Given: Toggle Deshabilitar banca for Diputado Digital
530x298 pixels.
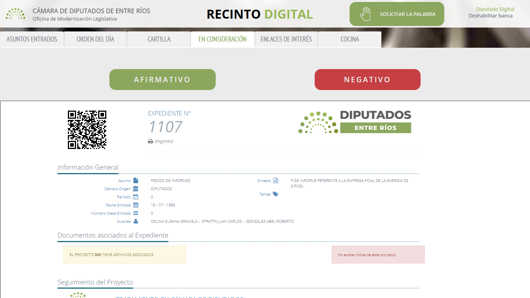Looking at the screenshot, I should (491, 16).
